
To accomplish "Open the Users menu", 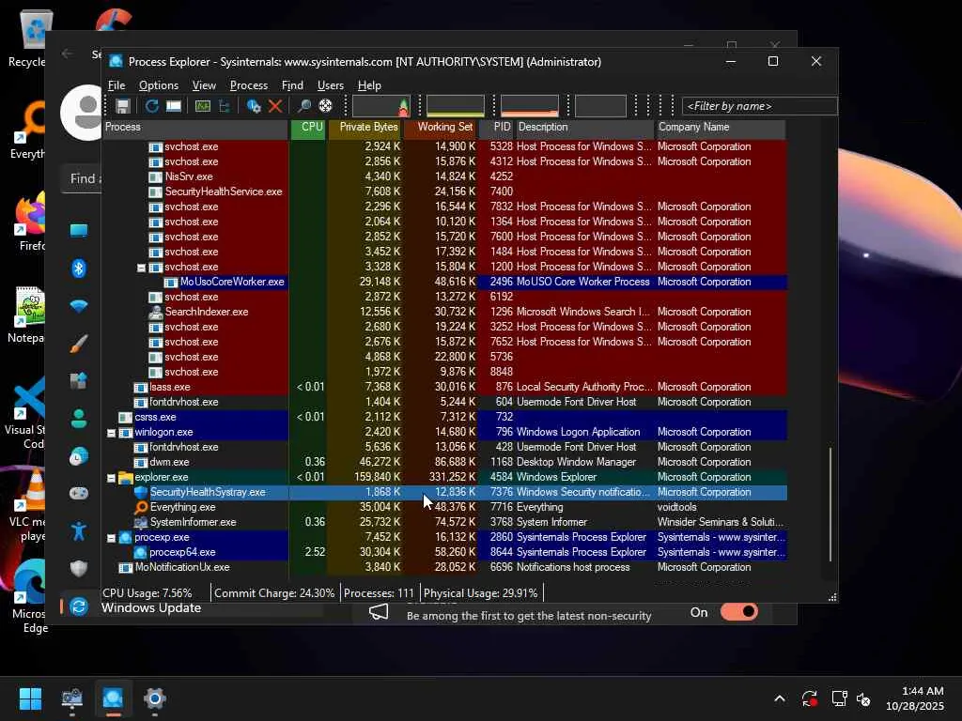I will [330, 85].
